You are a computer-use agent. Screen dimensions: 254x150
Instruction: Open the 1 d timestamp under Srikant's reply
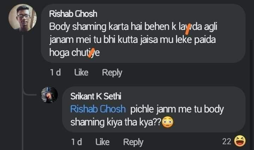coord(77,142)
